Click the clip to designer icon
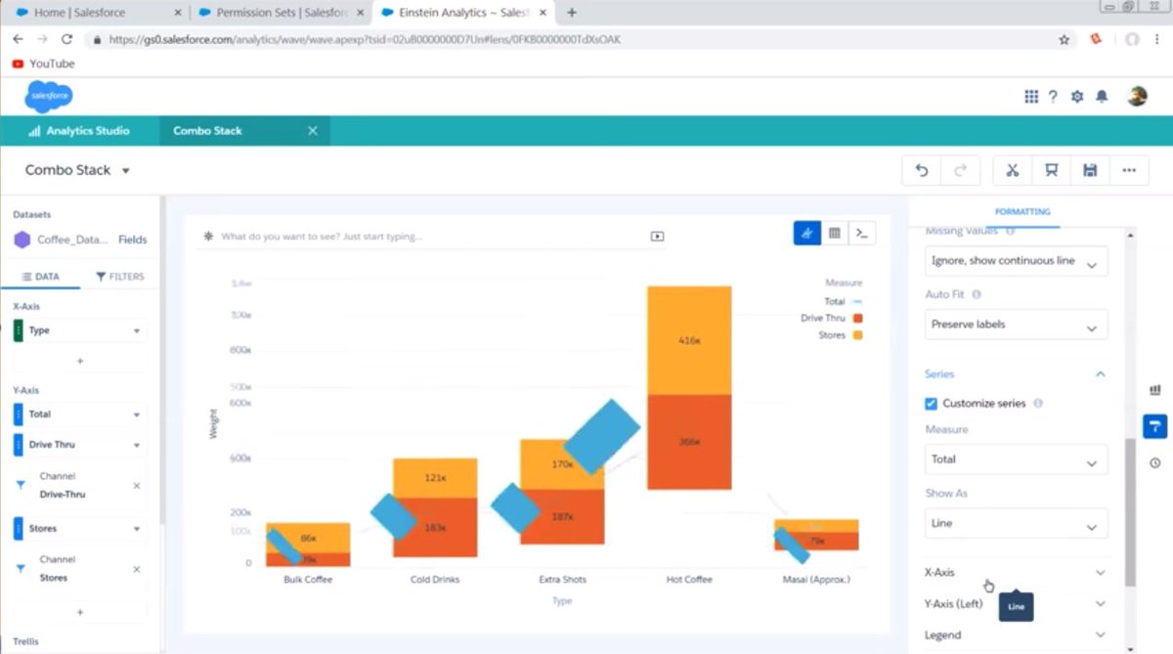The image size is (1173, 654). click(x=1052, y=170)
